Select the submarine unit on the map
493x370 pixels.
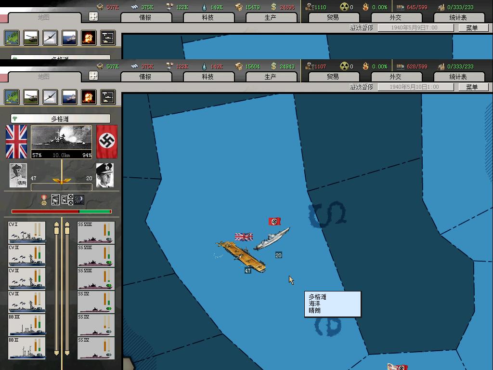(272, 238)
